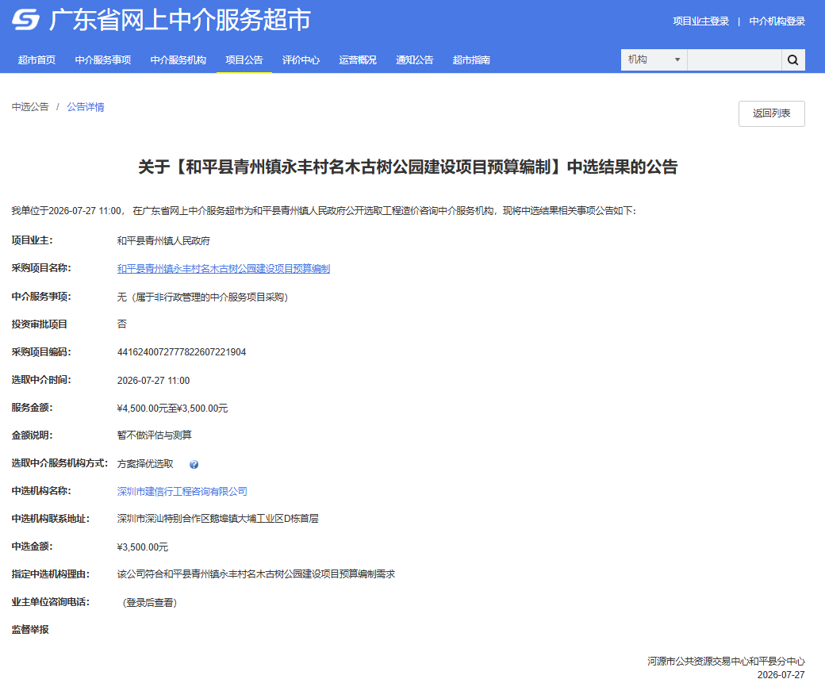The height and width of the screenshot is (679, 825).
Task: Open 深圳市建信行工程咨询有限公司 link
Action: click(x=182, y=491)
